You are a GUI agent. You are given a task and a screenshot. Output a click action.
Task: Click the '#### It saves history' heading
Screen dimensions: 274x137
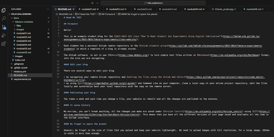[77, 105]
